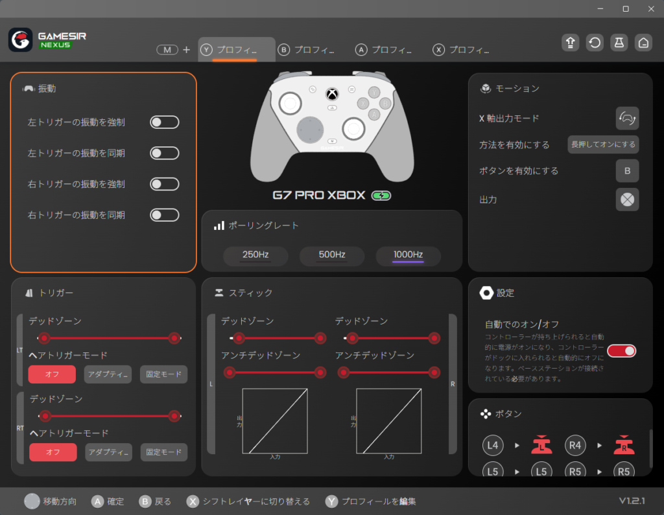Viewport: 664px width, 515px height.
Task: Click the red left stick mapping icon
Action: click(x=541, y=445)
